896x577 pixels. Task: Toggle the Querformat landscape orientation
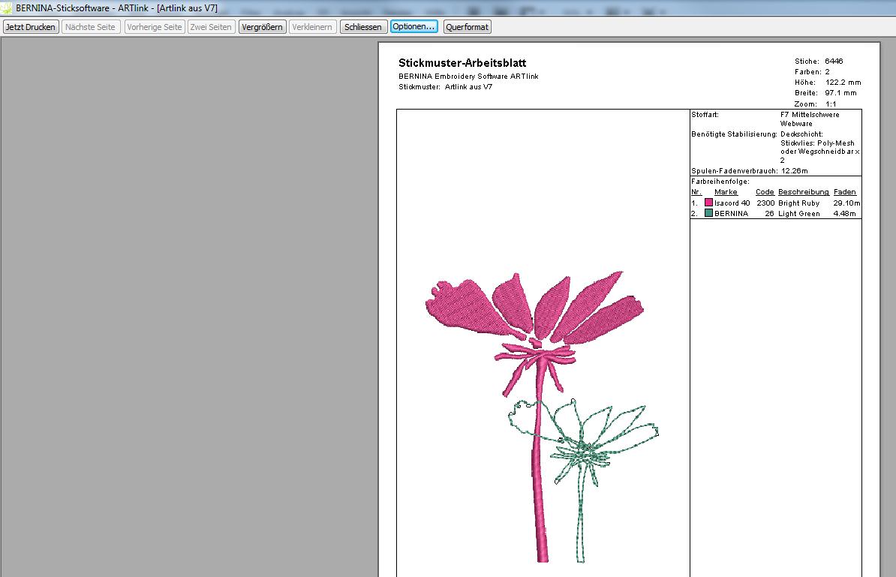click(467, 27)
